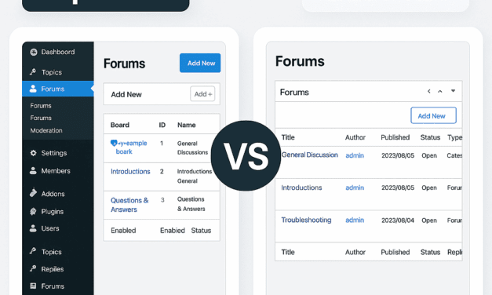Click admin author in Troubleshooting row

coord(355,220)
